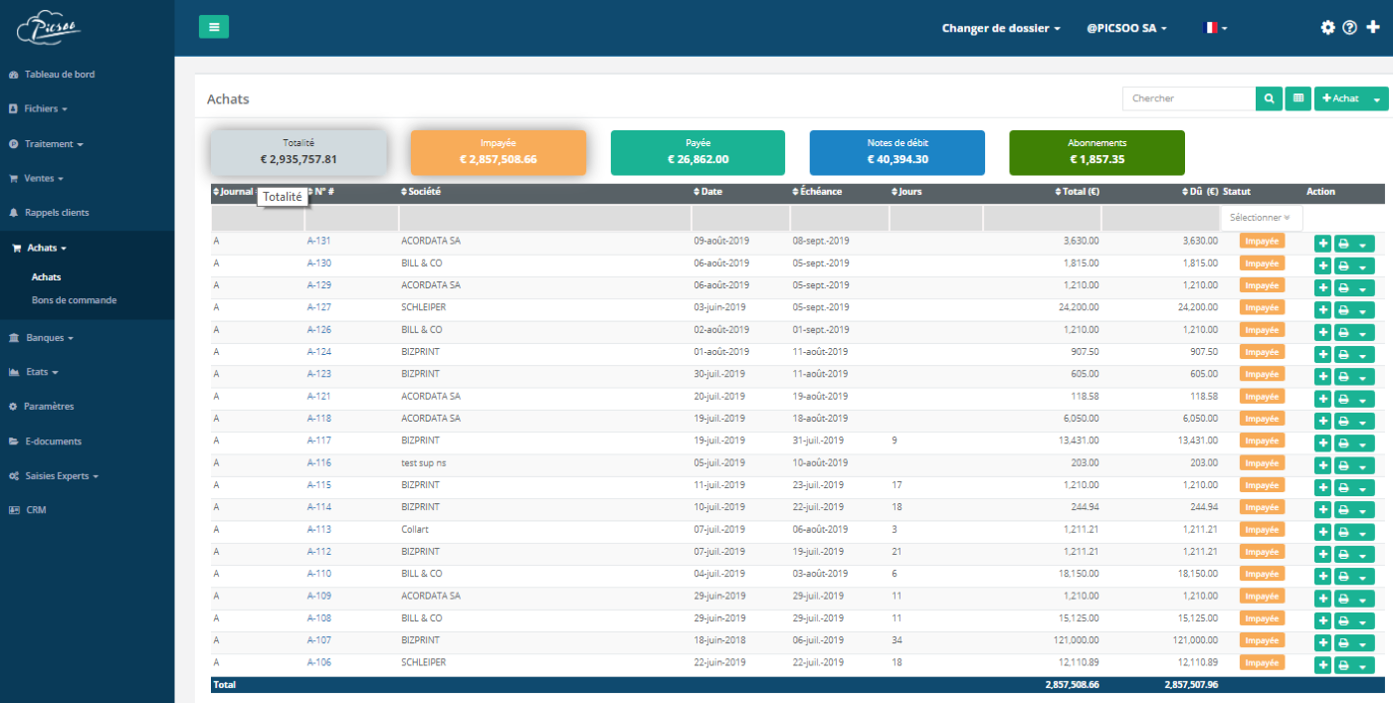Click the Chercher search field
This screenshot has width=1393, height=703.
tap(1189, 98)
